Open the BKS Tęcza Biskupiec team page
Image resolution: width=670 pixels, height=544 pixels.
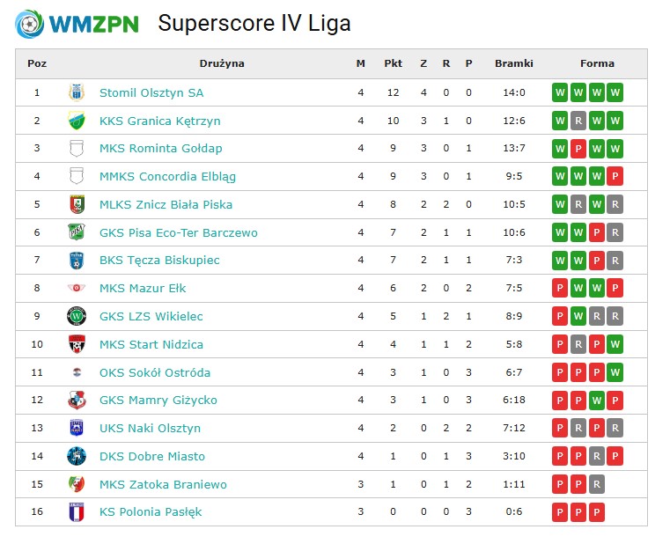coord(159,261)
